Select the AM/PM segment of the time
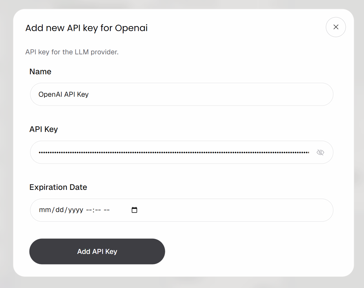 pos(107,210)
